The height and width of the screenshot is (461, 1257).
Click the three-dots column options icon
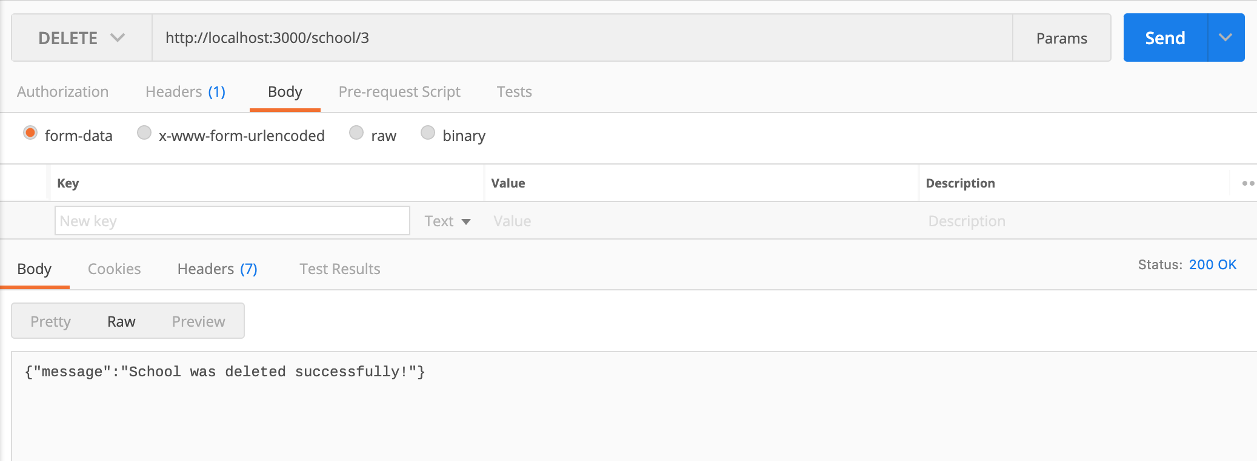[x=1247, y=183]
